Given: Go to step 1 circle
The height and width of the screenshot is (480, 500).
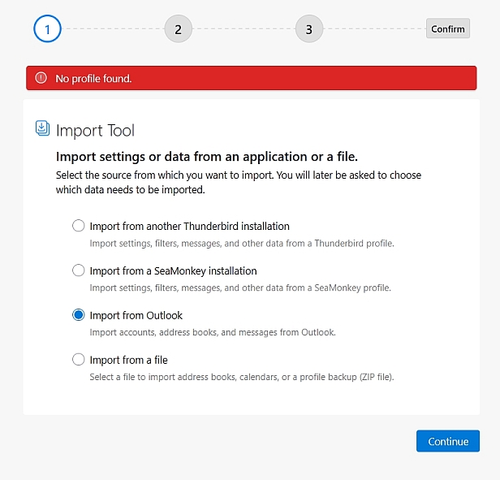Looking at the screenshot, I should coord(47,29).
